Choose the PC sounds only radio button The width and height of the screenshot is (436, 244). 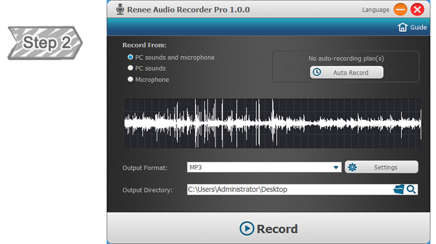tap(131, 68)
